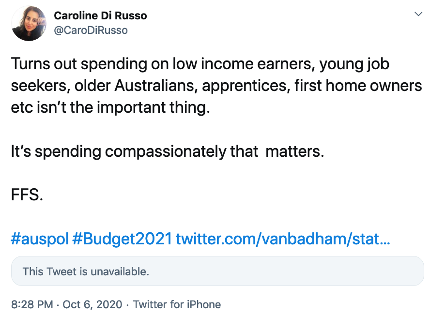Viewport: 430px width, 315px height.
Task: Follow the twitter.com/vanbadham link
Action: tap(282, 239)
